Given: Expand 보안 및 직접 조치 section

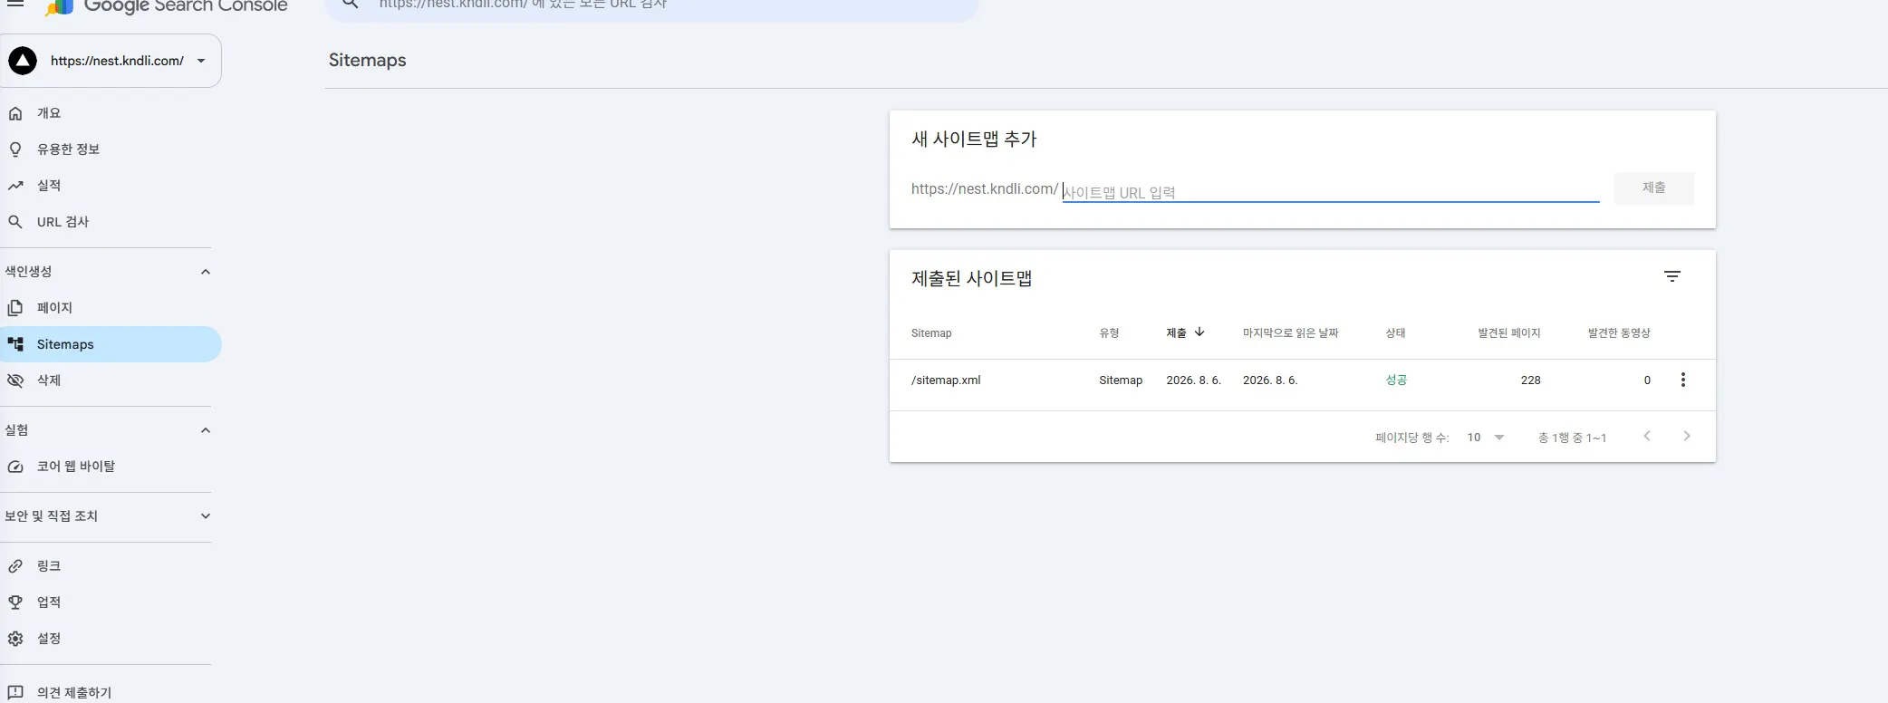Looking at the screenshot, I should click(x=206, y=516).
